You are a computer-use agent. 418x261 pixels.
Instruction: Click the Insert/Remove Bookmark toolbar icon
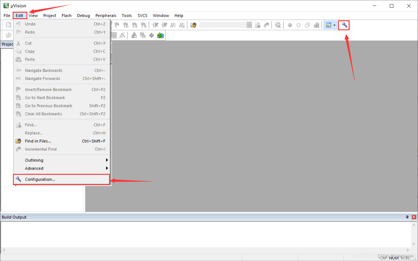click(x=117, y=25)
